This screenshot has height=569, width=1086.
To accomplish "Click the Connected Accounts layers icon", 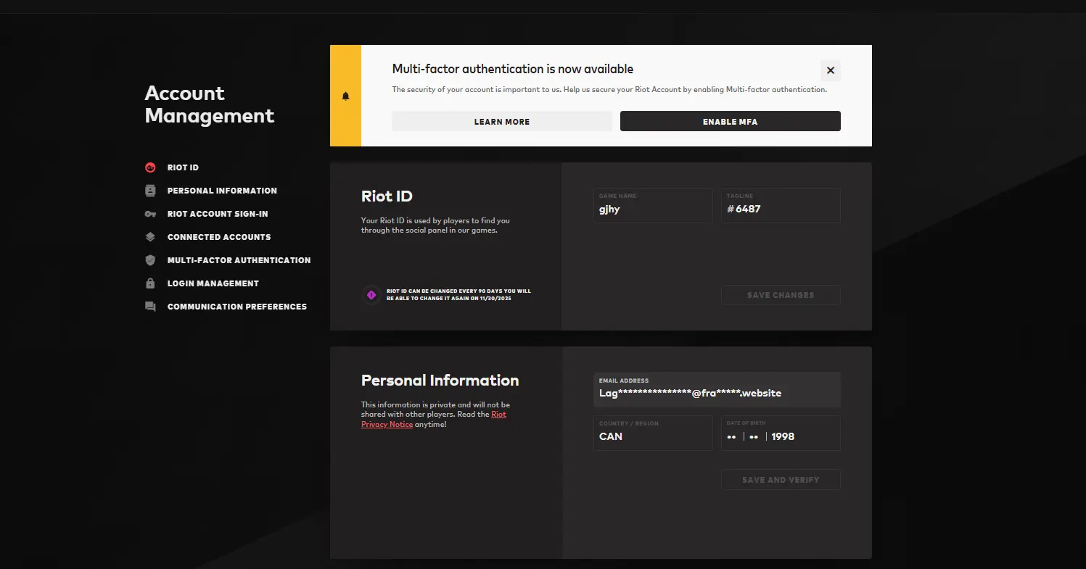I will 150,237.
